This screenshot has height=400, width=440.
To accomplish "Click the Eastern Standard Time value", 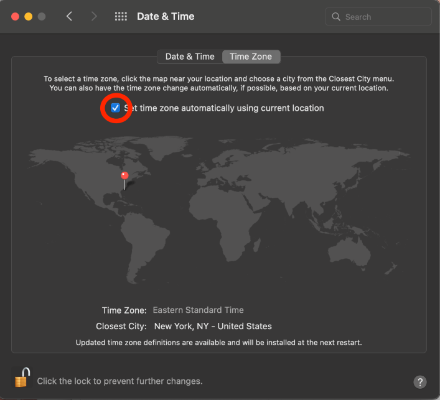I will (x=198, y=310).
